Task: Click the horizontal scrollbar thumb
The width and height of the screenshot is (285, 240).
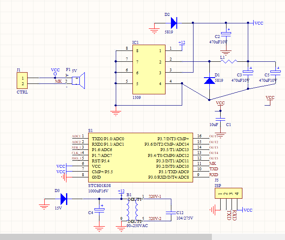Action: tap(106, 237)
